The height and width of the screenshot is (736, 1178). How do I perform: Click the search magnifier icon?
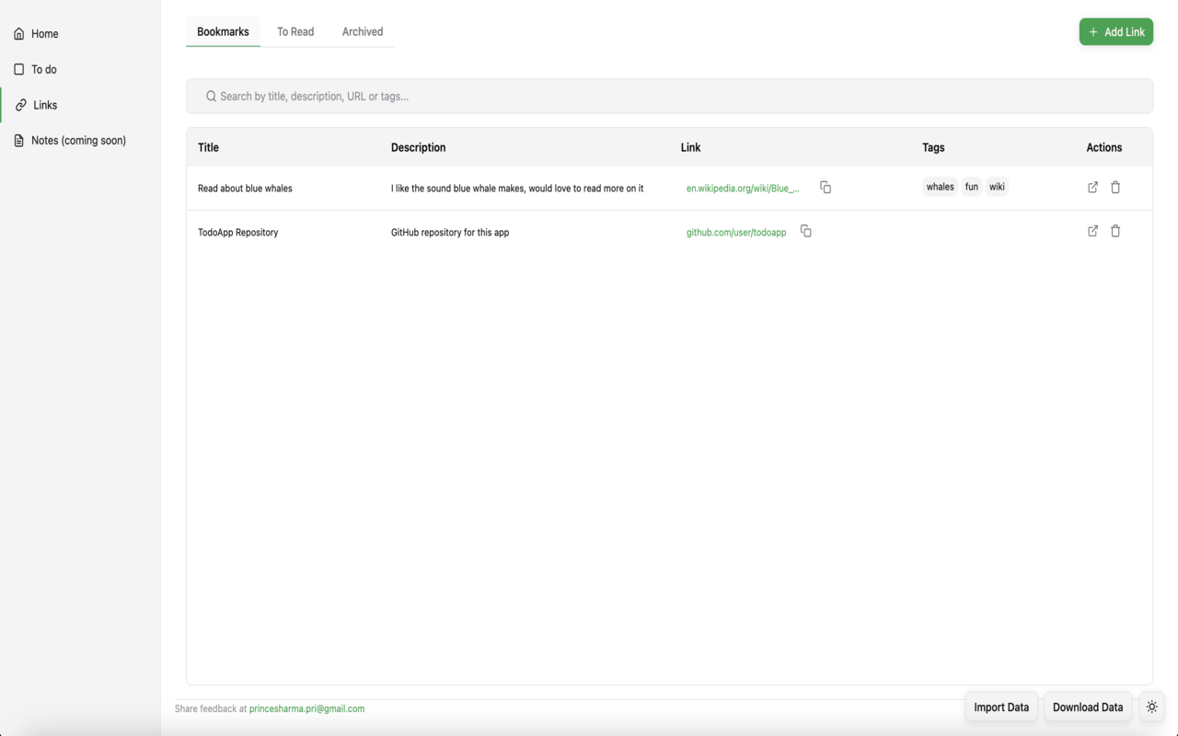[x=211, y=96]
